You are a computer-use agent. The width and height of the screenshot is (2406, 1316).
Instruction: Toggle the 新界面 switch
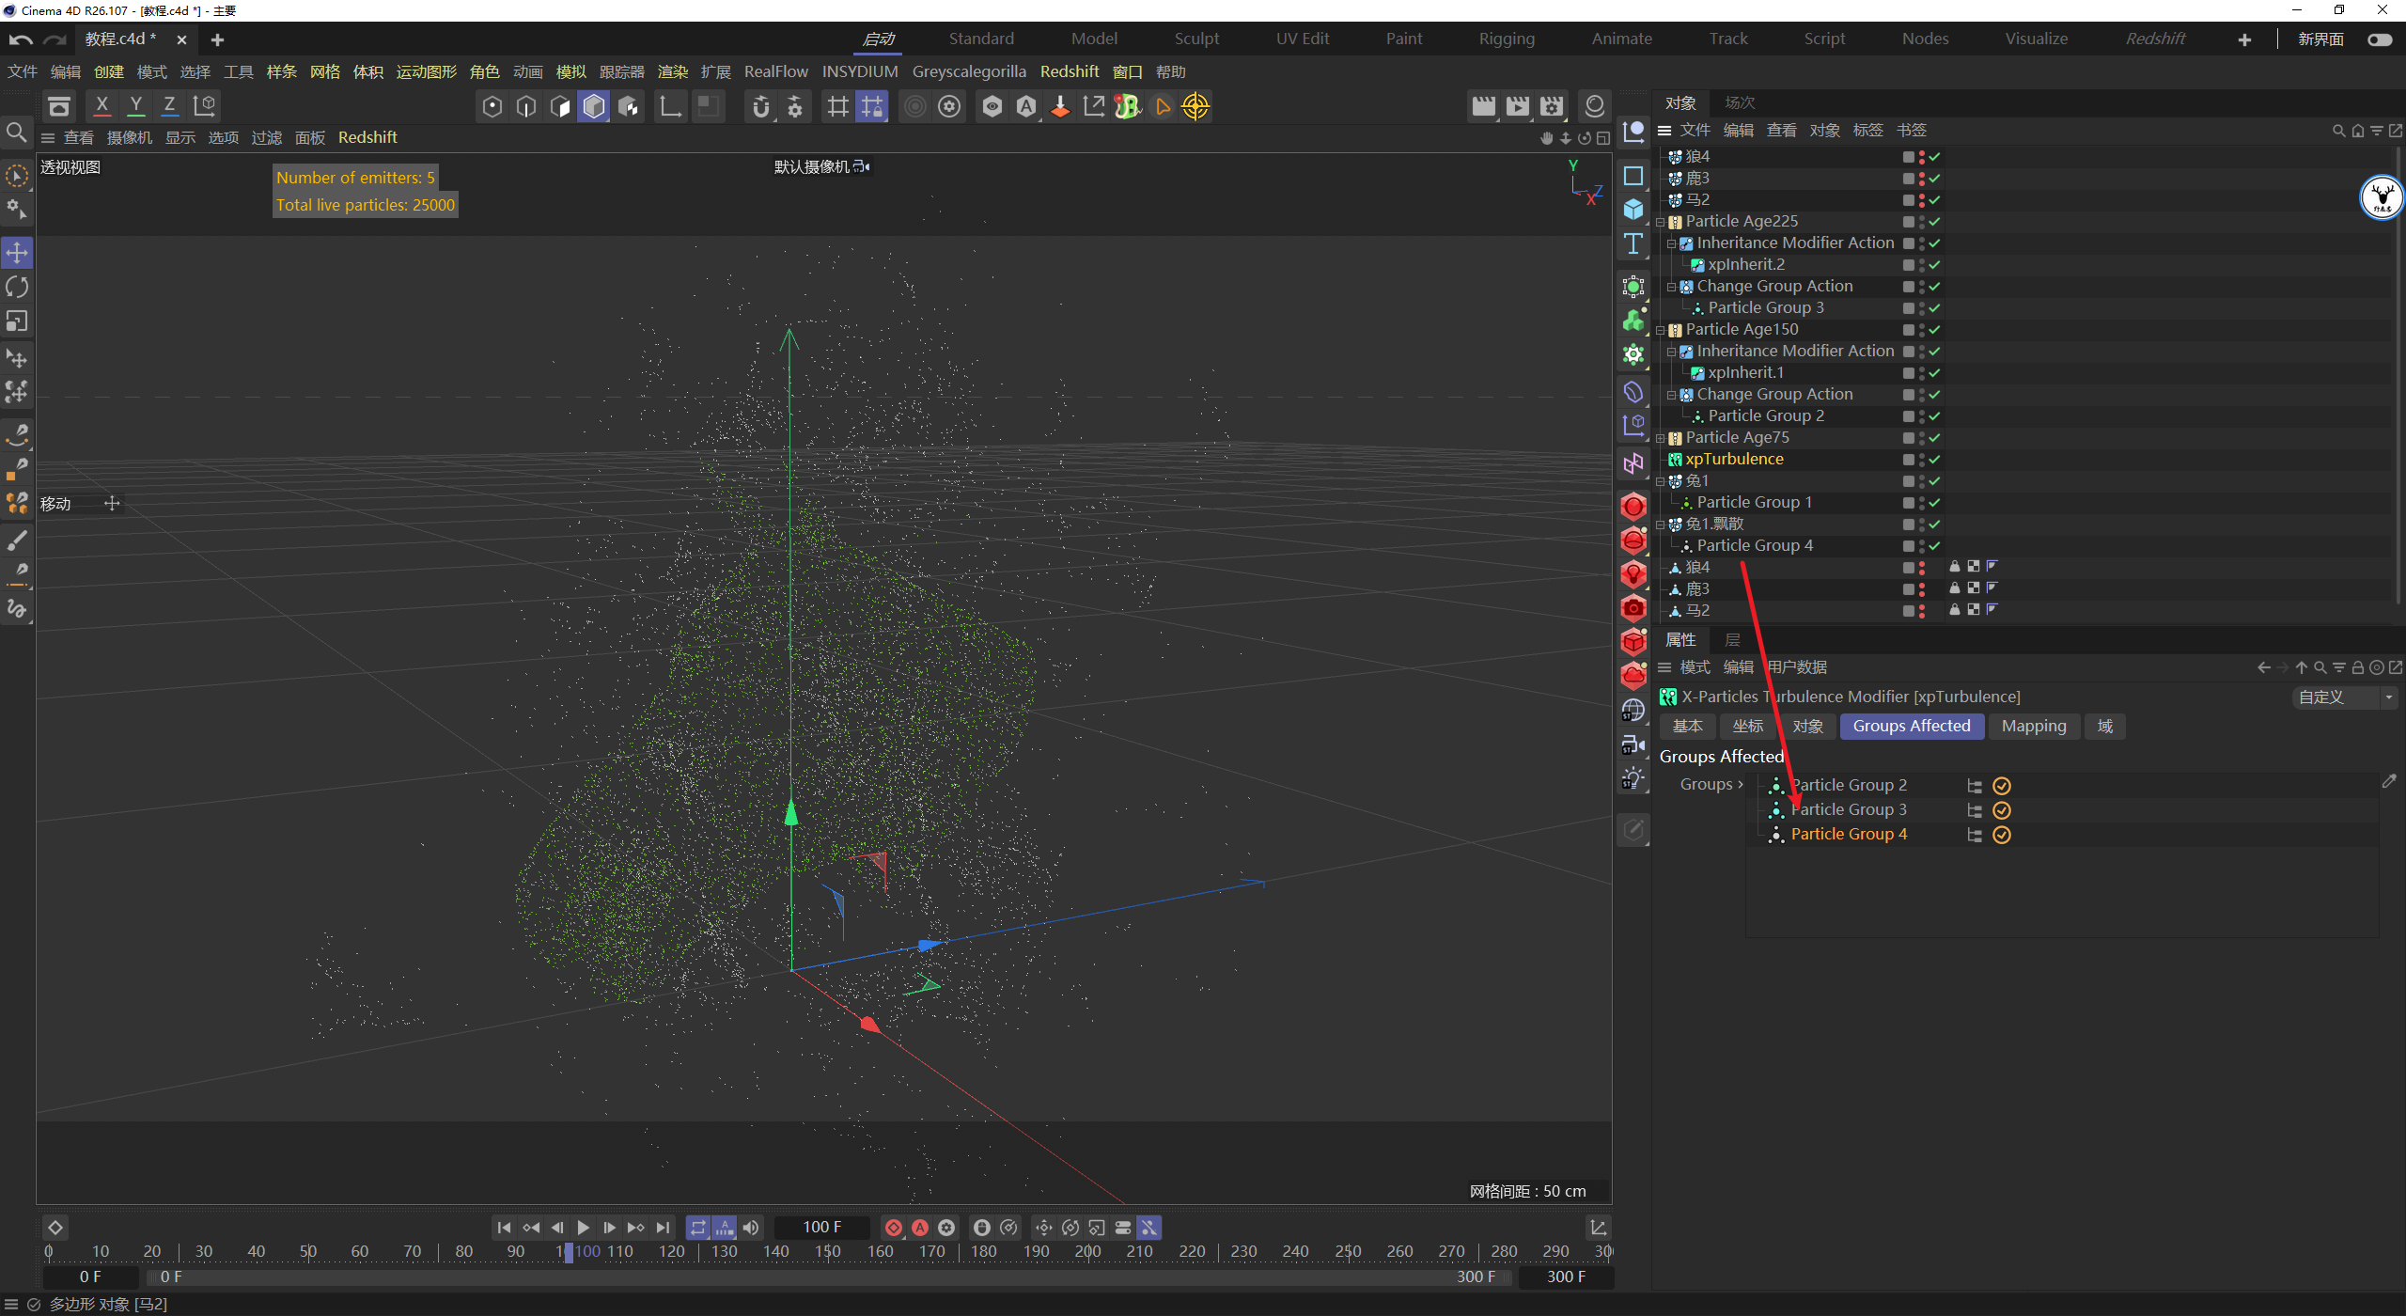(2379, 39)
